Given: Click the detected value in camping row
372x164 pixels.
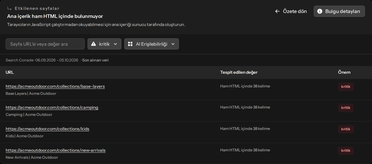Looking at the screenshot, I should tap(245, 107).
